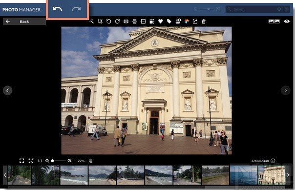295x190 pixels.
Task: Click the Undo arrow icon
Action: click(57, 9)
